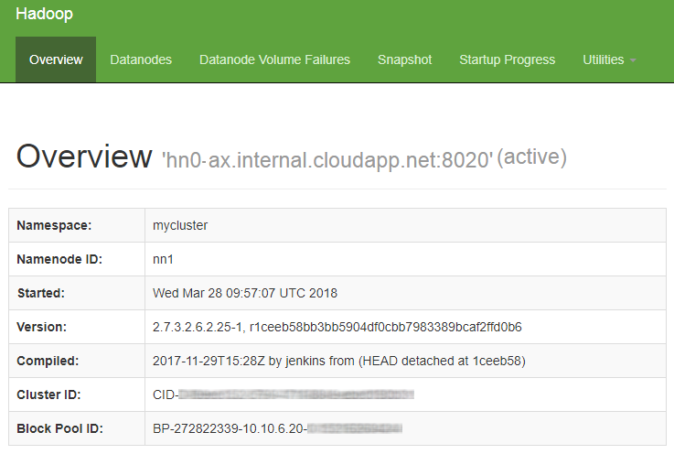Click the Version row label

pyautogui.click(x=42, y=327)
